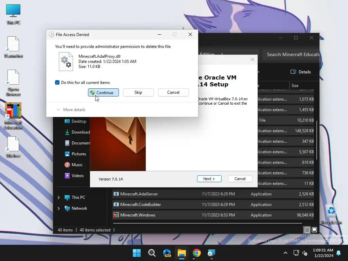The width and height of the screenshot is (348, 261).
Task: Select the Opera Browser desktop shortcut
Action: click(x=13, y=83)
